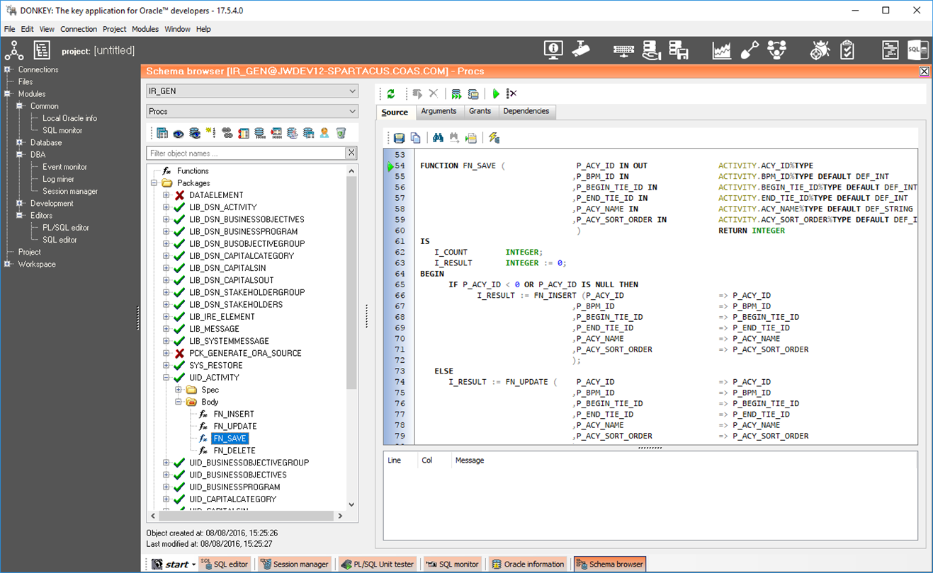Expand the Spec folder node
933x573 pixels.
[179, 390]
